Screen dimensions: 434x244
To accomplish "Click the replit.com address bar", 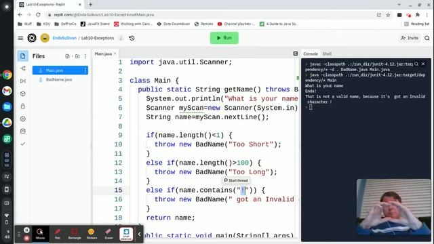I will 210,15.
